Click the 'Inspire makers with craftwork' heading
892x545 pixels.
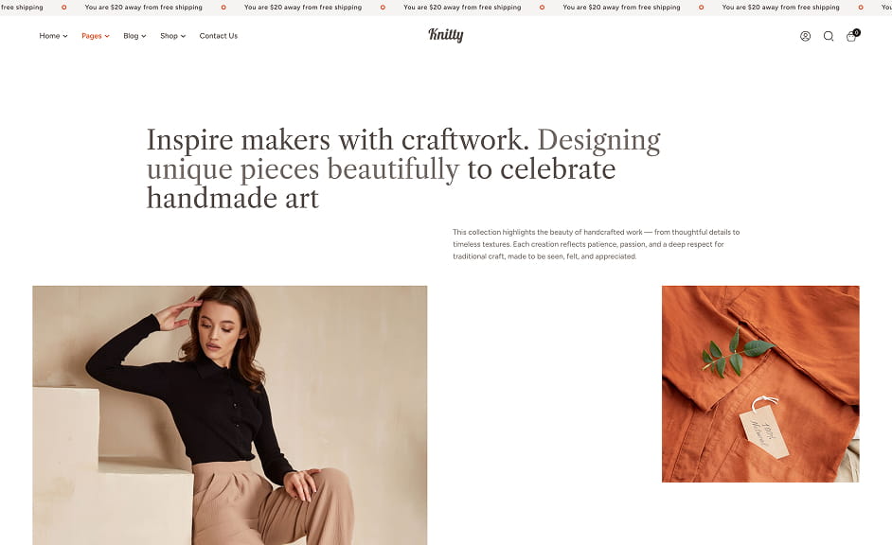pyautogui.click(x=404, y=168)
